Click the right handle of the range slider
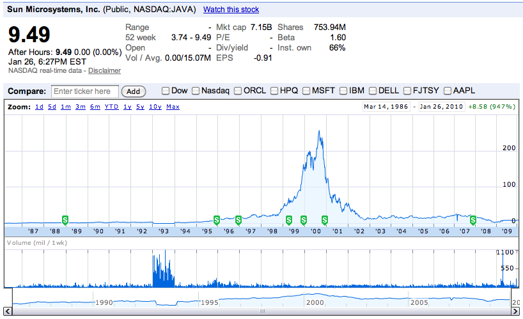 tap(511, 297)
